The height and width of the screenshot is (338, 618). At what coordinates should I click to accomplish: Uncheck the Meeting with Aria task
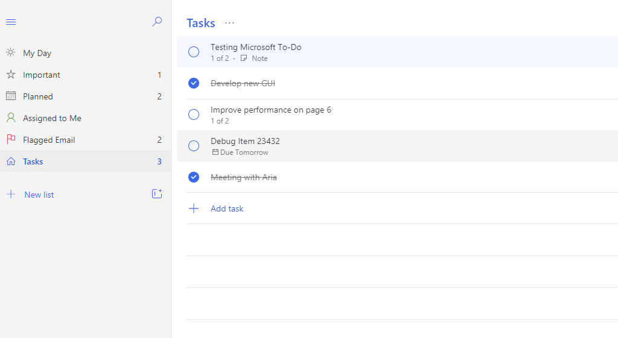[194, 177]
